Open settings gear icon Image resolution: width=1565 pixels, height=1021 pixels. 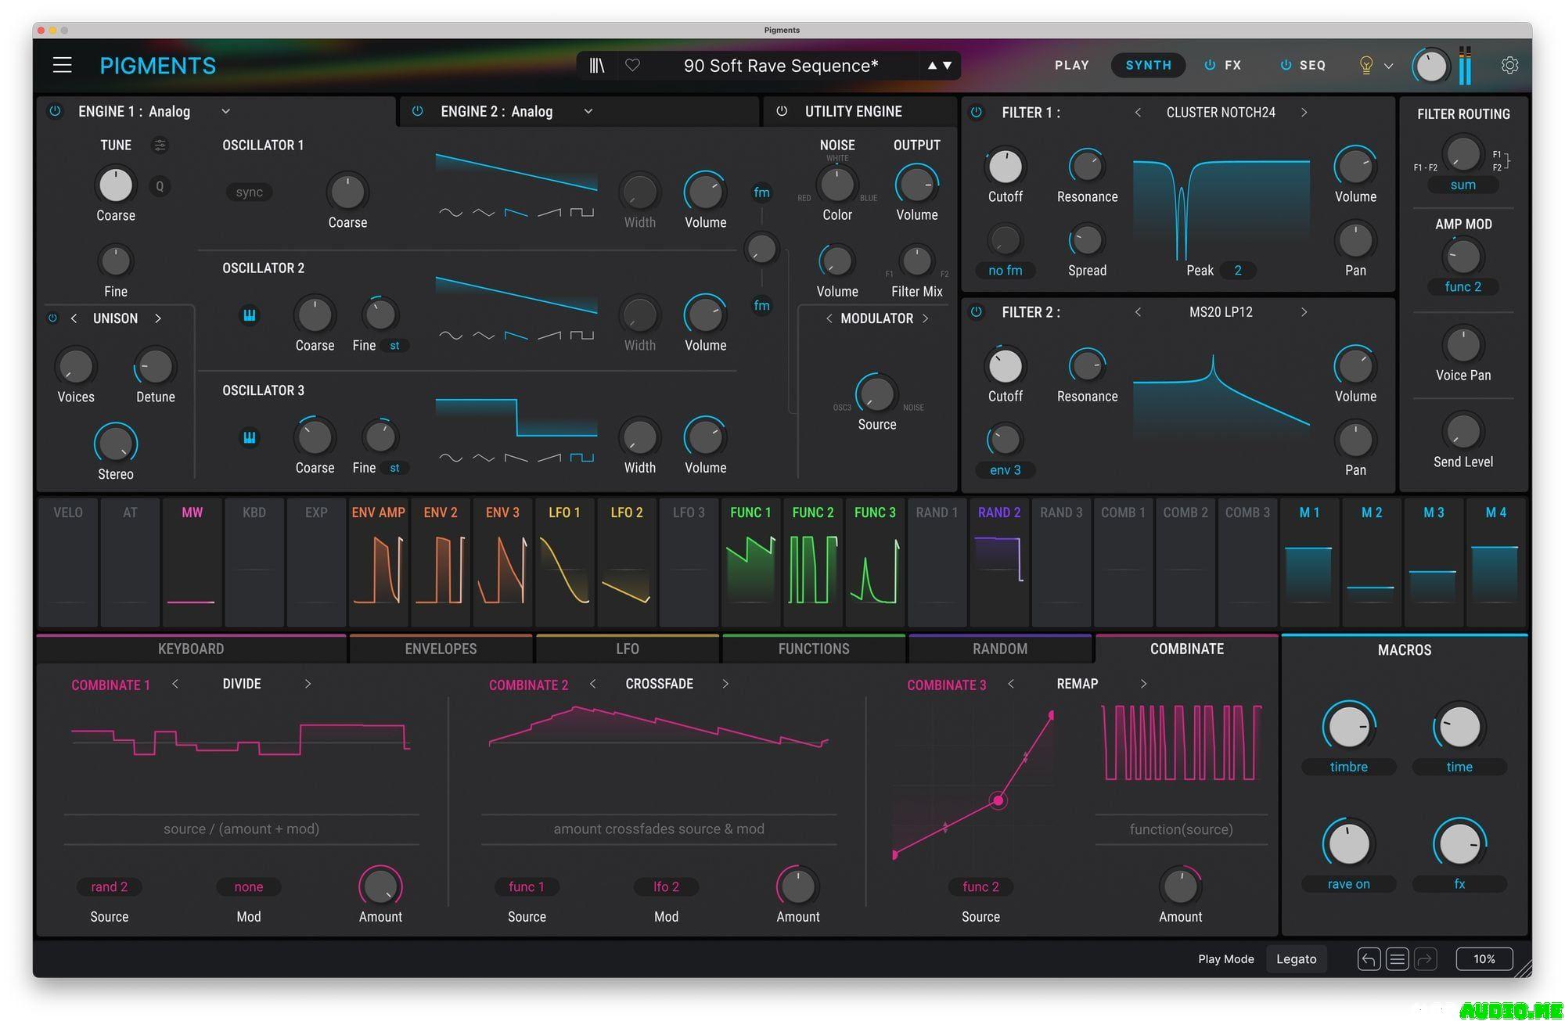click(1510, 65)
